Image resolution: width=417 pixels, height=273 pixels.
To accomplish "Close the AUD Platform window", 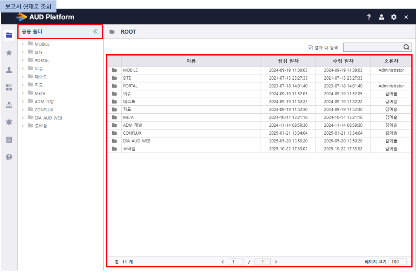I will [406, 17].
